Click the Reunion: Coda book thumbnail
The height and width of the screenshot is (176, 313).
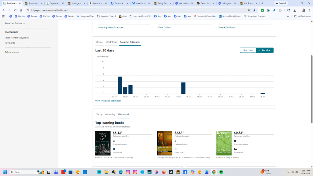(103, 143)
